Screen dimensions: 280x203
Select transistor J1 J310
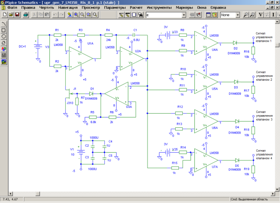click(69, 94)
